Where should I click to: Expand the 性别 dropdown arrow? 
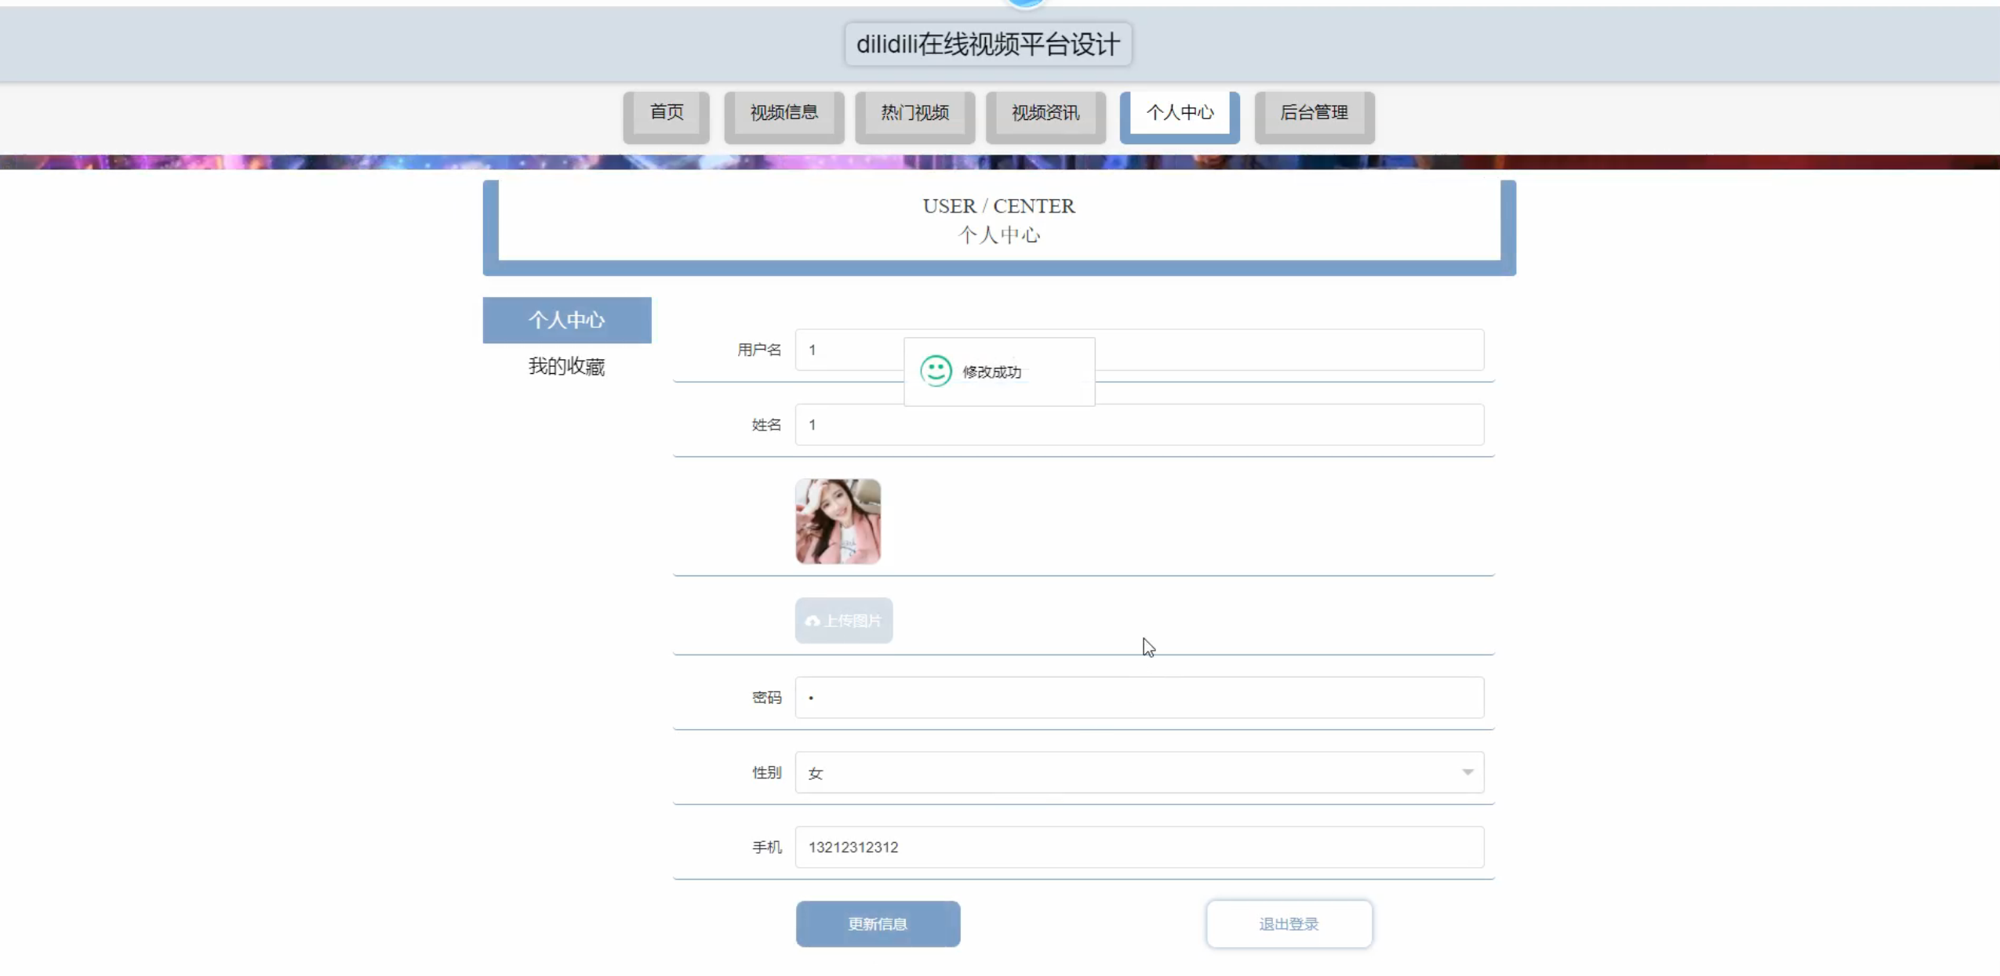pyautogui.click(x=1467, y=772)
